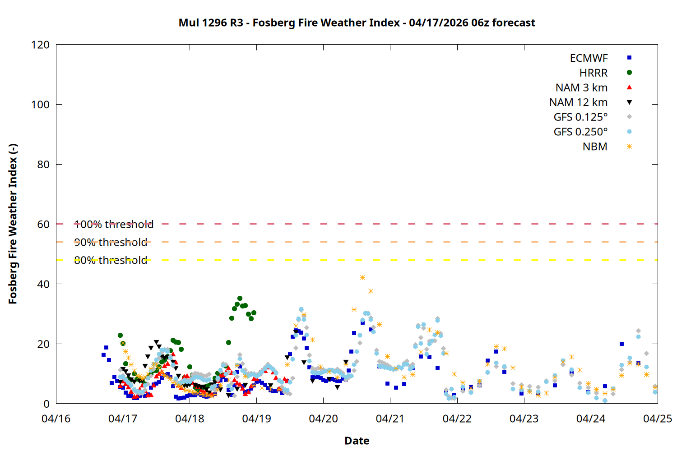The height and width of the screenshot is (451, 677).
Task: Click the 100% threshold label
Action: click(114, 225)
